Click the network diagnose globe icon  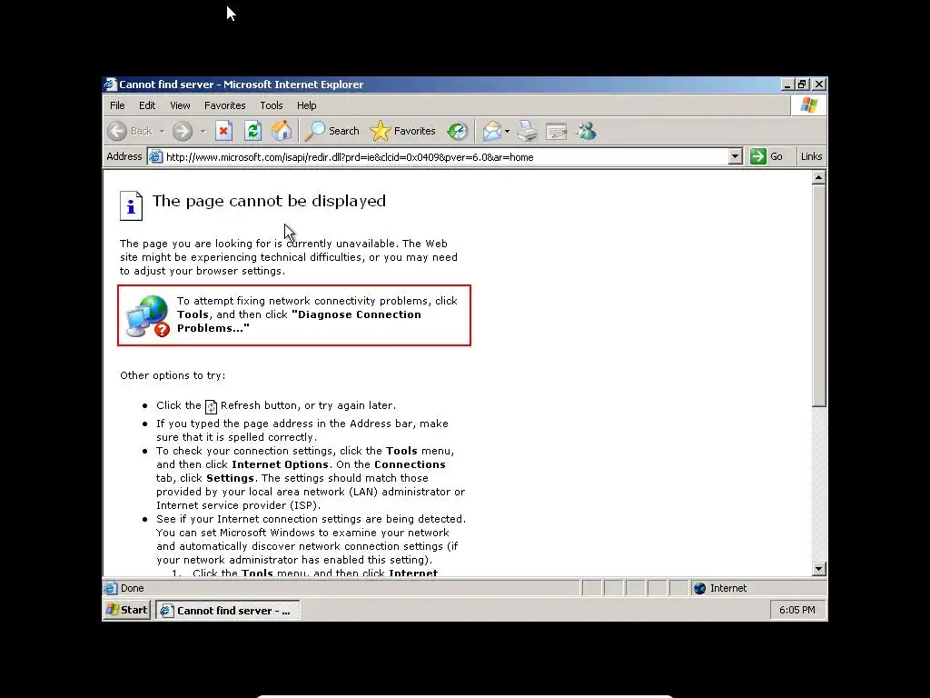148,315
